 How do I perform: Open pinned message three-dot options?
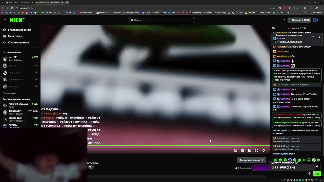coord(319,37)
